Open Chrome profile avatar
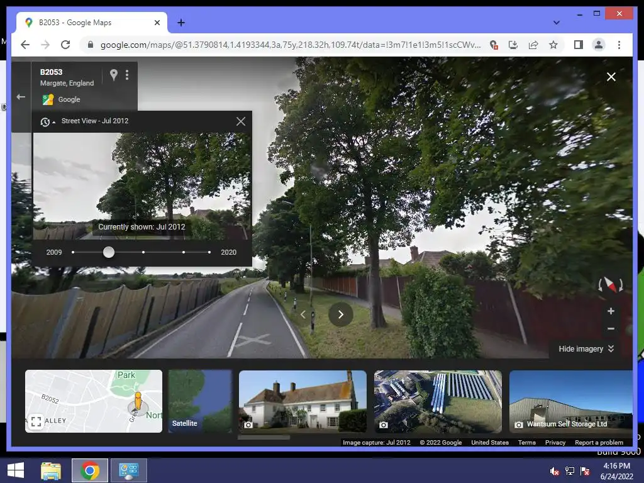Image resolution: width=644 pixels, height=483 pixels. tap(599, 45)
